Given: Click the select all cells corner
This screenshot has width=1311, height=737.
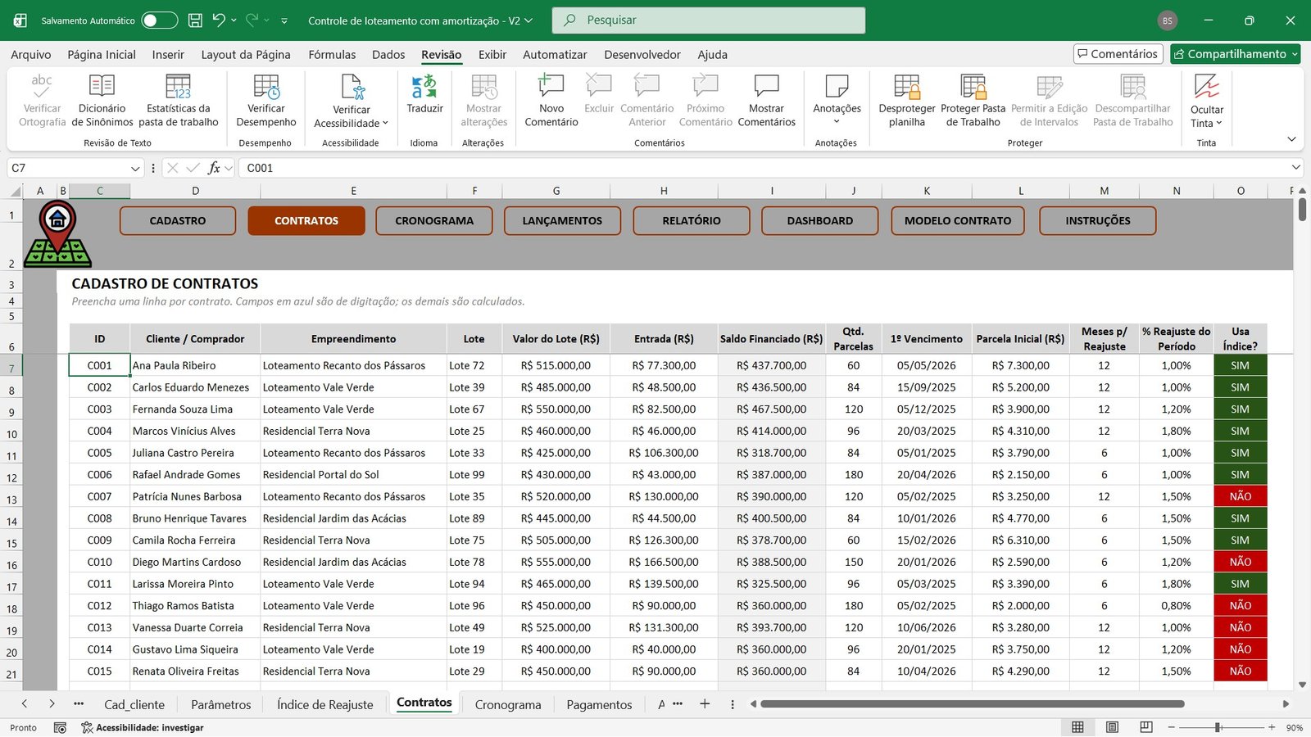Looking at the screenshot, I should pyautogui.click(x=16, y=191).
